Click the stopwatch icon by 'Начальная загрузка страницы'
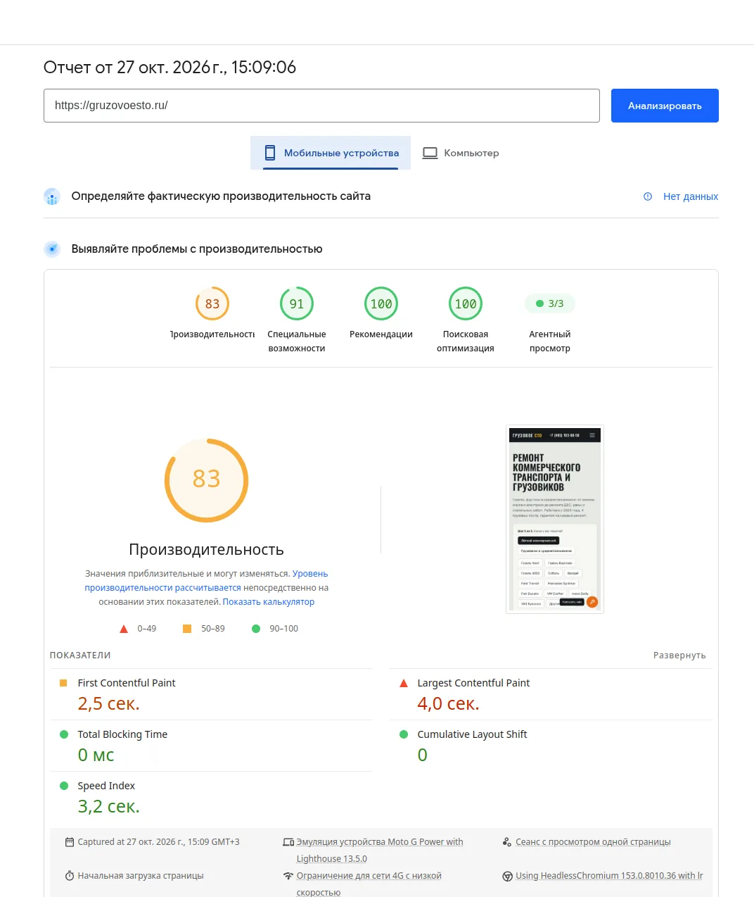Viewport: 754px width, 897px height. coord(70,876)
